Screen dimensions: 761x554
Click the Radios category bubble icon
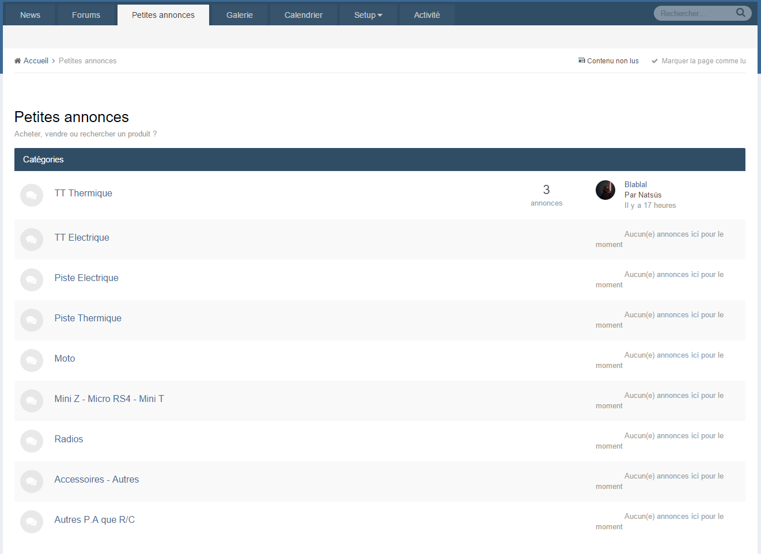[32, 441]
